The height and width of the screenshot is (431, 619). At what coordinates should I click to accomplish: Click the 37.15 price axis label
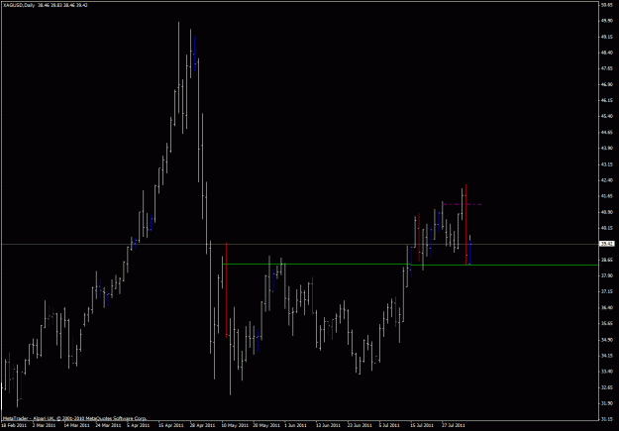tap(607, 291)
